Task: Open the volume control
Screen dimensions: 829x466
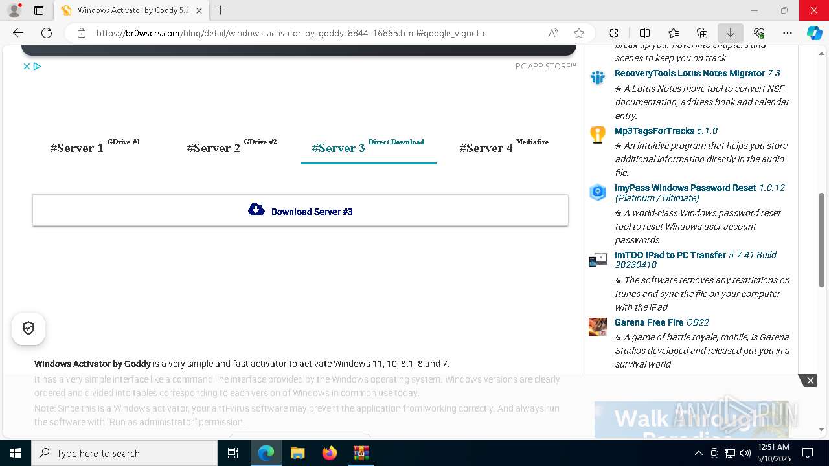Action: [745, 453]
